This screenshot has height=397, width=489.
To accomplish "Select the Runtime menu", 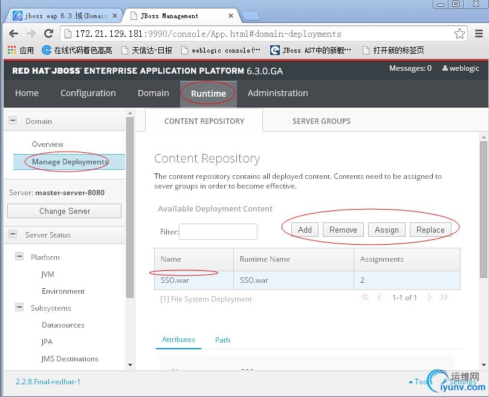I will click(x=209, y=94).
